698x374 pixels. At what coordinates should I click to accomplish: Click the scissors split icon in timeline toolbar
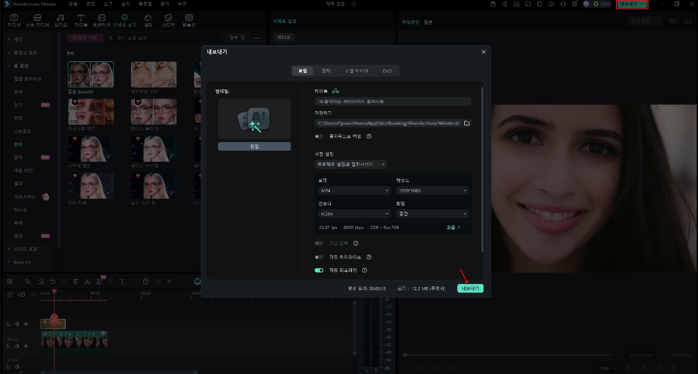87,282
